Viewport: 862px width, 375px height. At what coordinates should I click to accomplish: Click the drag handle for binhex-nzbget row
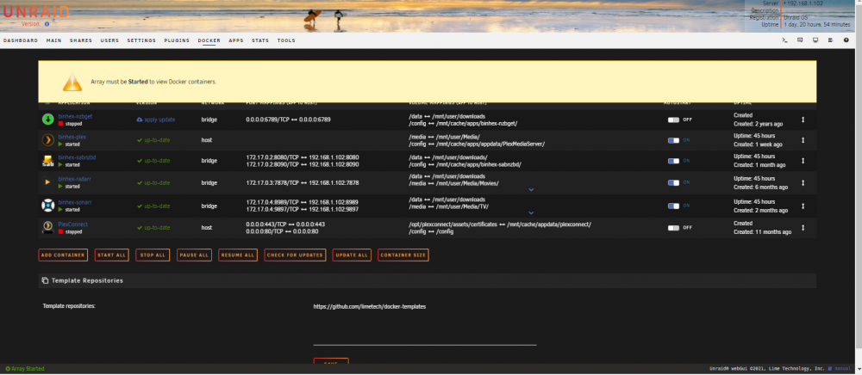coord(803,119)
